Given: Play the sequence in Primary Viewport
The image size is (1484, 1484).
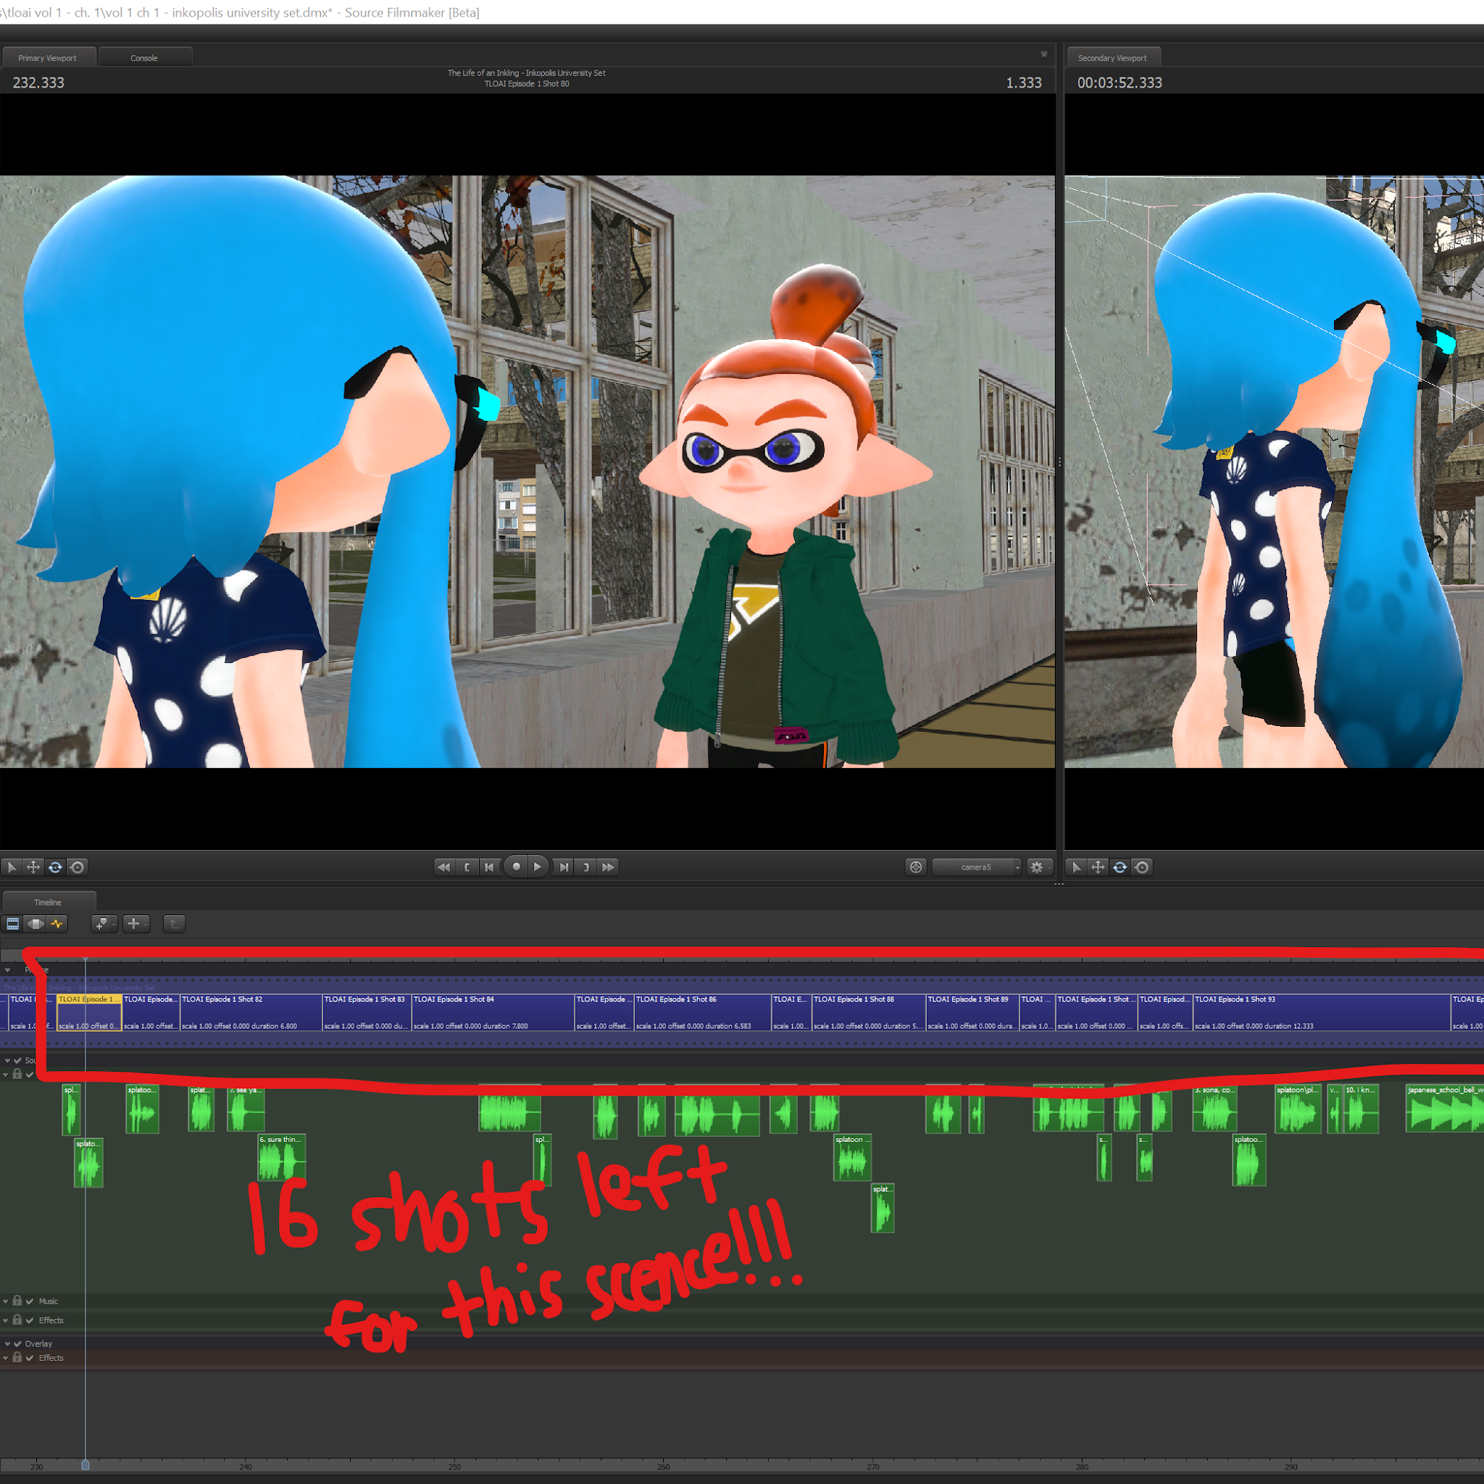Looking at the screenshot, I should (538, 867).
